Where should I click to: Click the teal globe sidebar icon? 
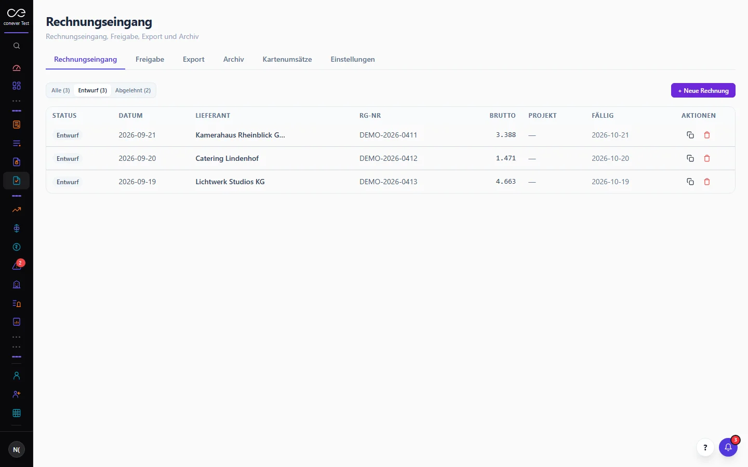coord(17,228)
